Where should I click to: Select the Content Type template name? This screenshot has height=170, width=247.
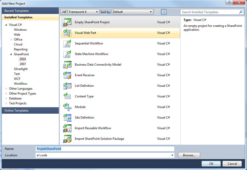(84, 96)
